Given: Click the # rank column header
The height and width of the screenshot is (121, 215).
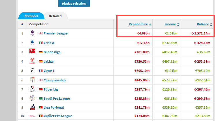Looking at the screenshot, I should click(22, 24).
